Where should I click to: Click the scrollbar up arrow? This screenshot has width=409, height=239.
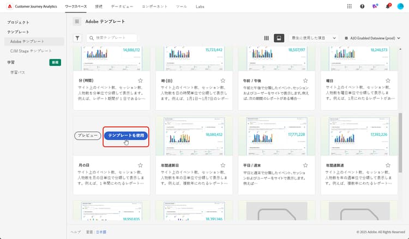(x=400, y=49)
